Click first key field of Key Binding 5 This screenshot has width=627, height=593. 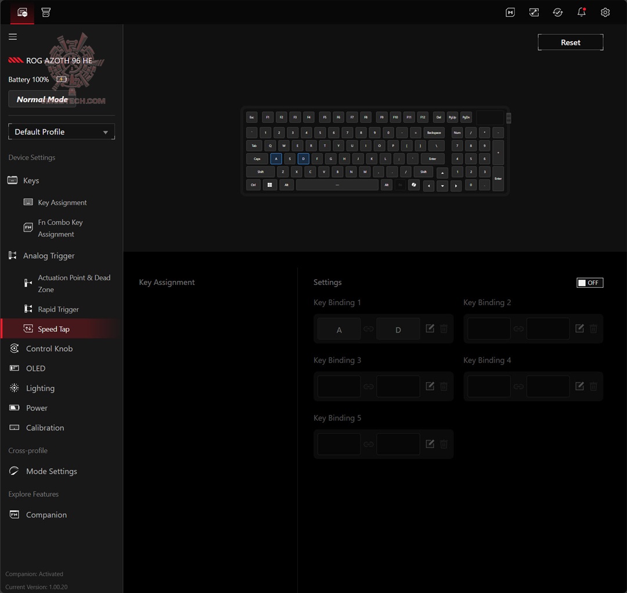(339, 444)
